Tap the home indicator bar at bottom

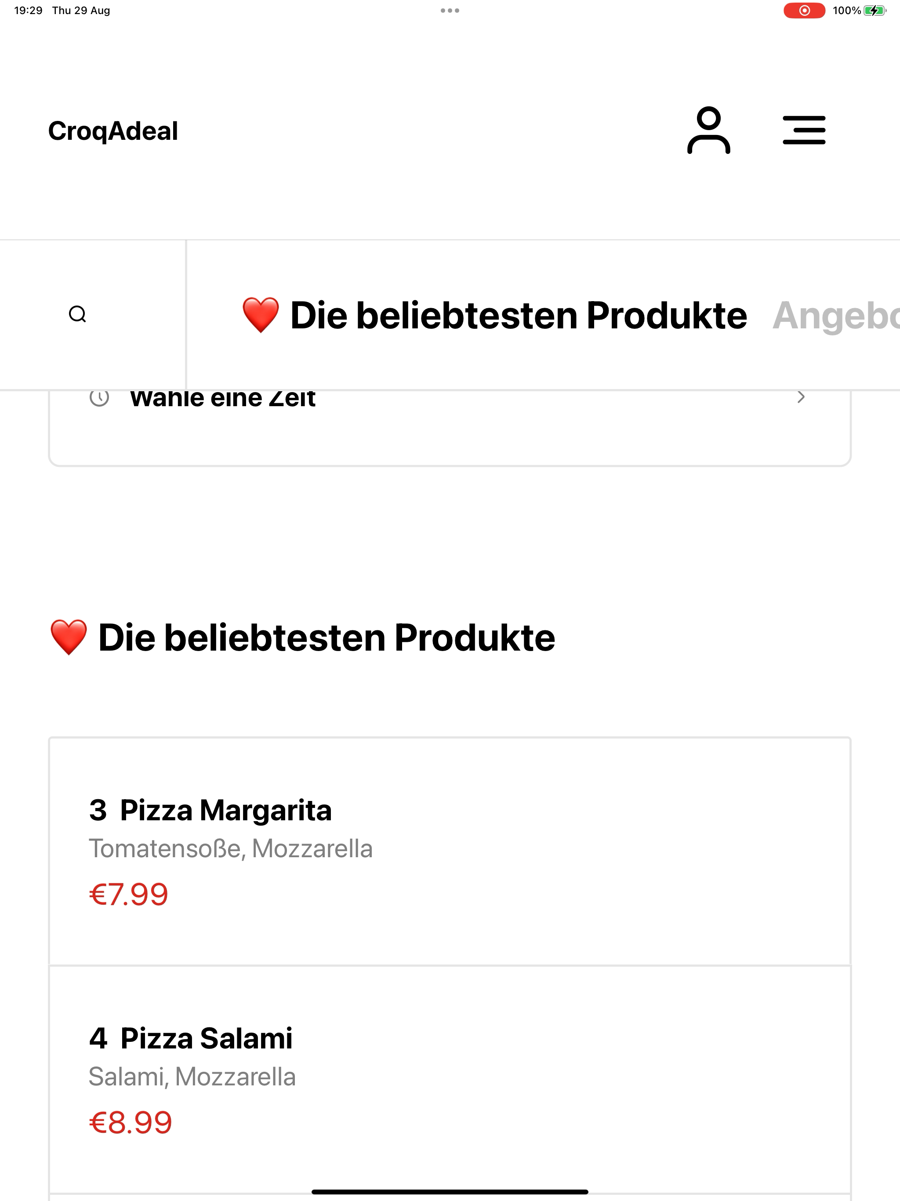(450, 1192)
